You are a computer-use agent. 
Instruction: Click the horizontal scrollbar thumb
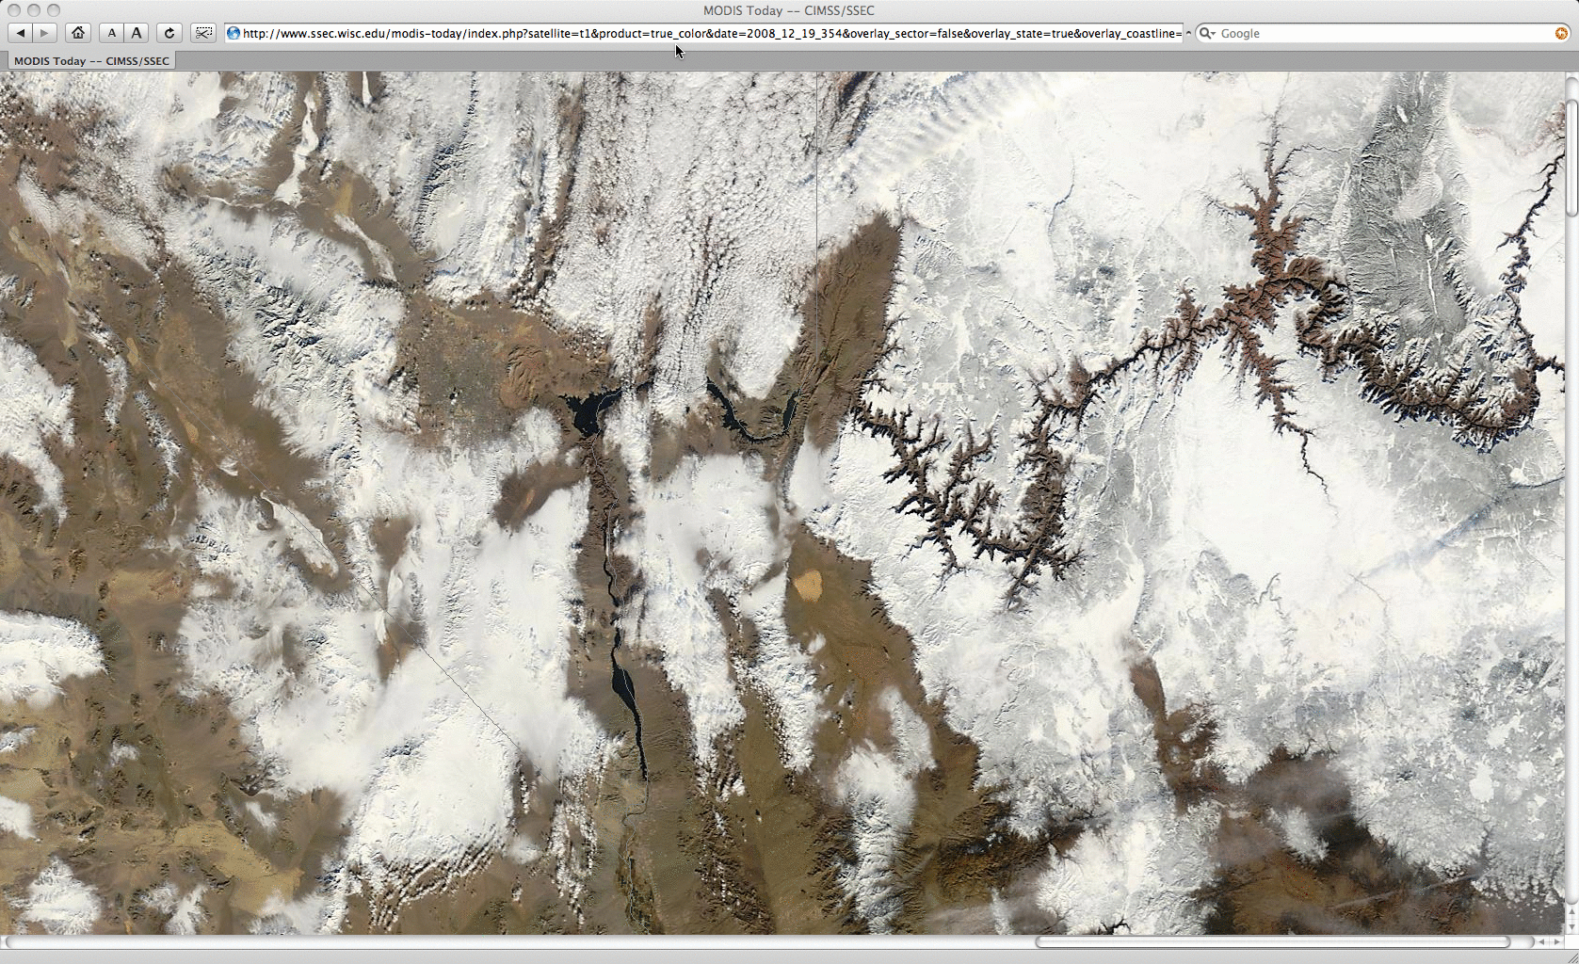(x=1273, y=941)
